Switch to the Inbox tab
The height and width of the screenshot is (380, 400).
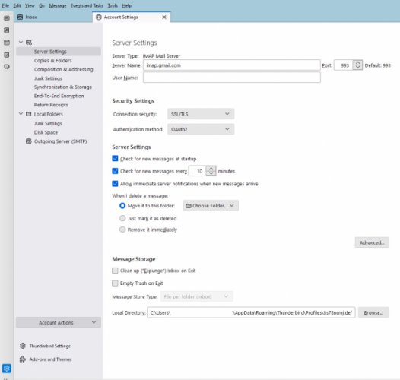[53, 17]
